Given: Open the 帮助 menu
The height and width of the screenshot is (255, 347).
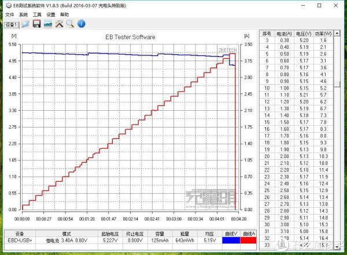Looking at the screenshot, I should [x=65, y=14].
